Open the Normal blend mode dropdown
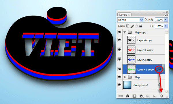Screen dimensions: 173x104 pyautogui.click(x=130, y=20)
